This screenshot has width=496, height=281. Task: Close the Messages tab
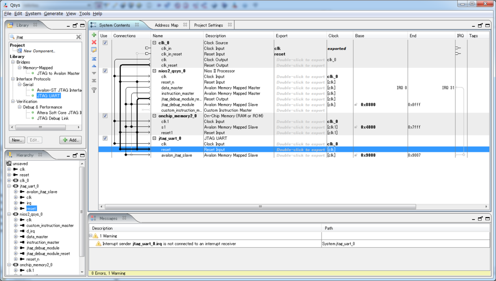124,218
